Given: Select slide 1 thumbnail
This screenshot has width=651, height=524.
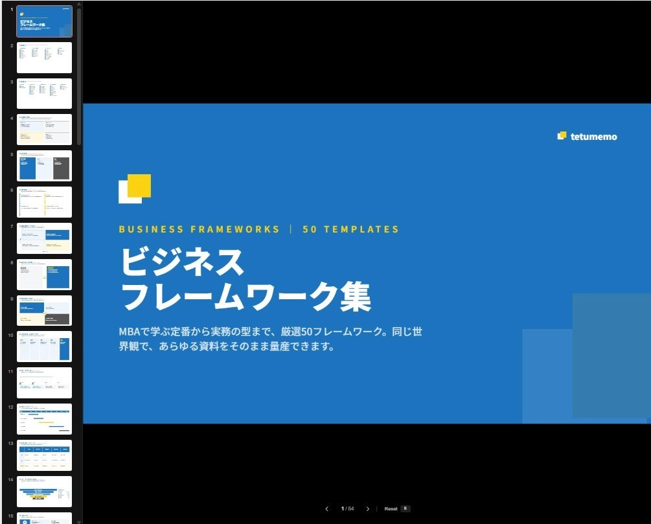Looking at the screenshot, I should [45, 21].
